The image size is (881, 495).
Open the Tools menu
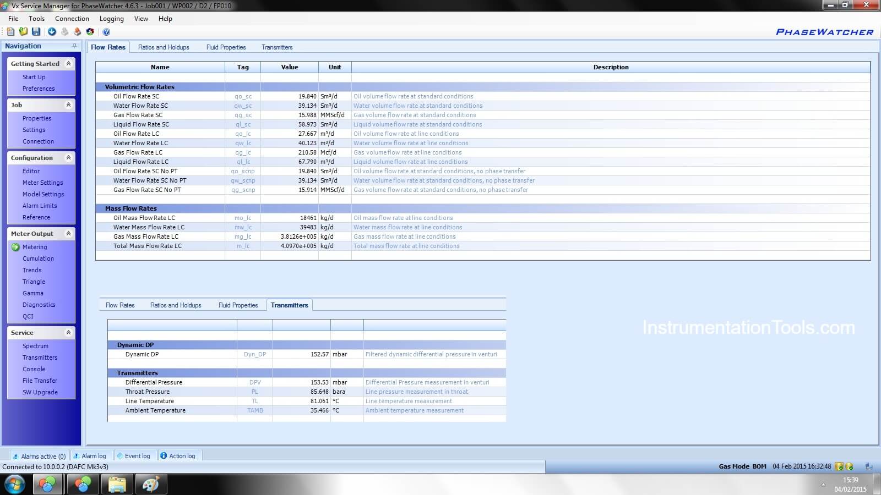pyautogui.click(x=37, y=19)
